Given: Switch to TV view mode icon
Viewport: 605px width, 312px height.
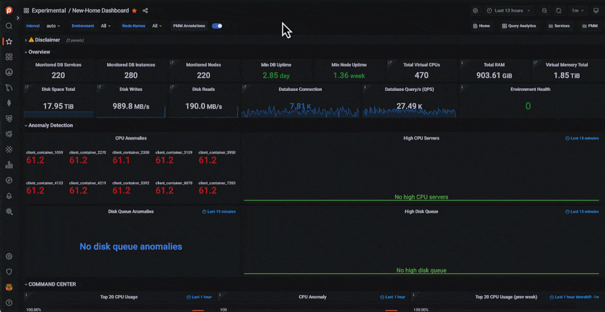Looking at the screenshot, I should click(596, 10).
